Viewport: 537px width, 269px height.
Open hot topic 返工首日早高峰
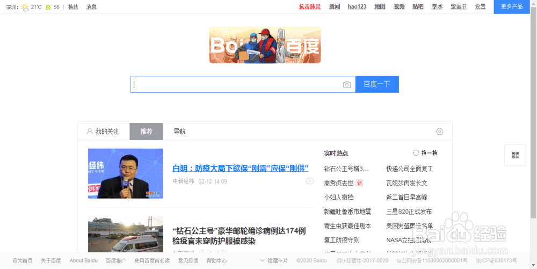(x=407, y=198)
